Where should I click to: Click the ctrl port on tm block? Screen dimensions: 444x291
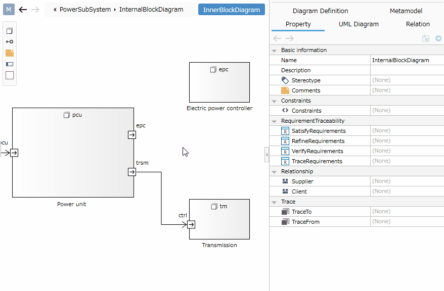click(x=191, y=224)
